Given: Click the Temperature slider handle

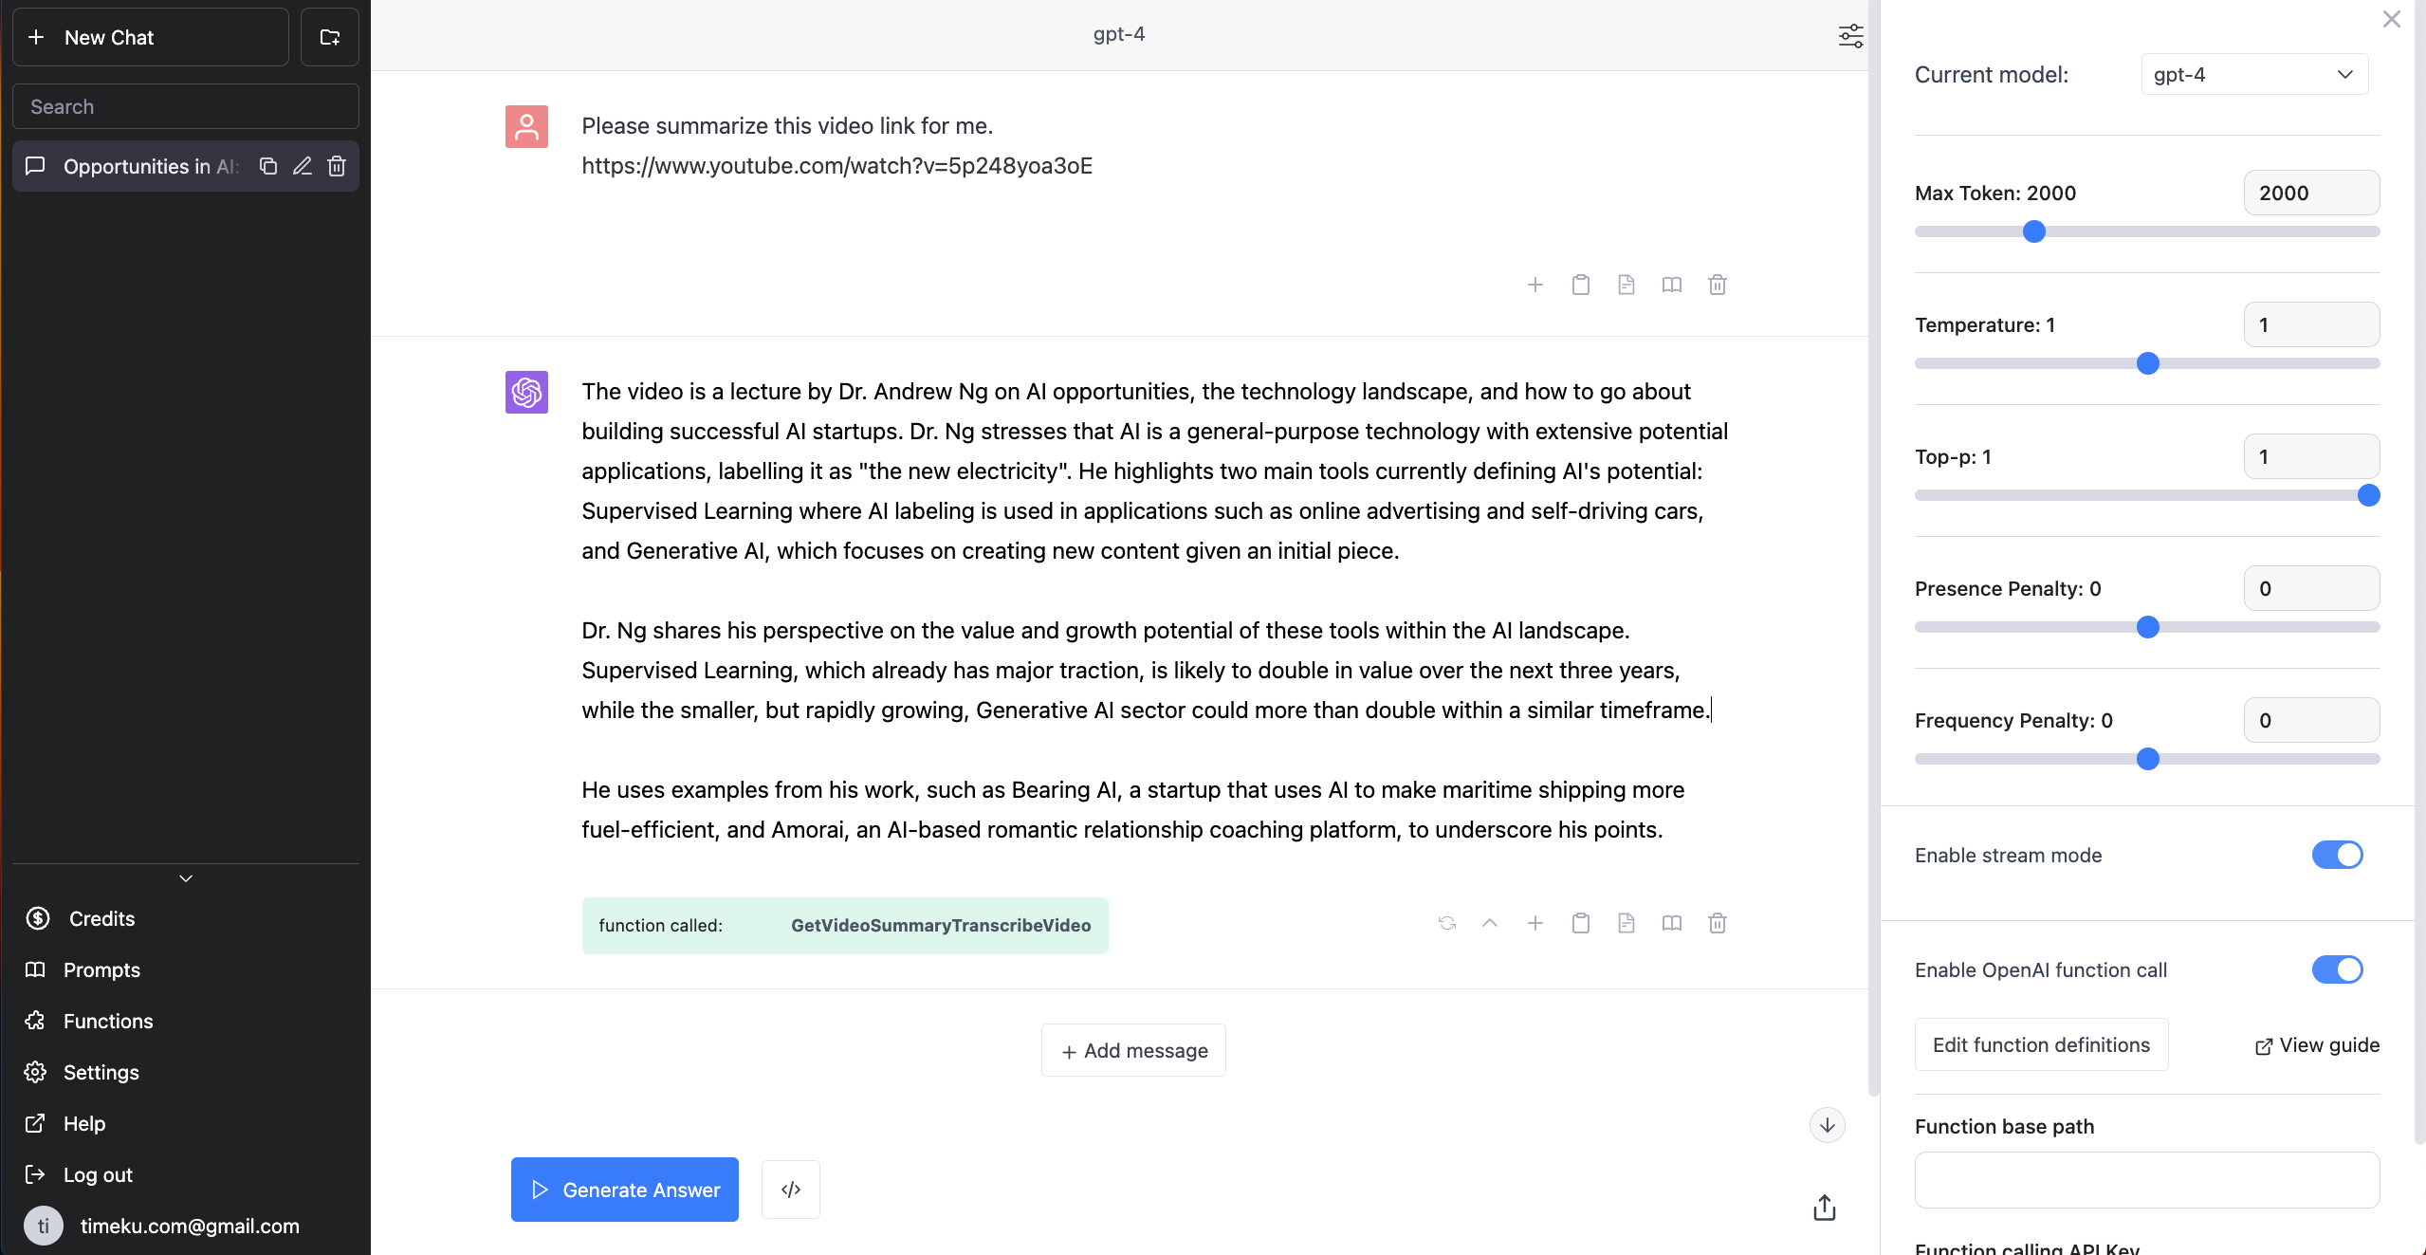Looking at the screenshot, I should click(2148, 363).
